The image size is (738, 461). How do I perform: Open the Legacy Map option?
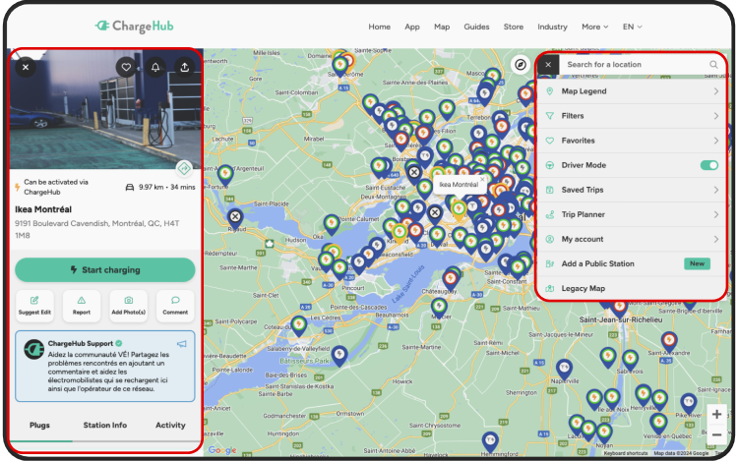[x=631, y=289]
